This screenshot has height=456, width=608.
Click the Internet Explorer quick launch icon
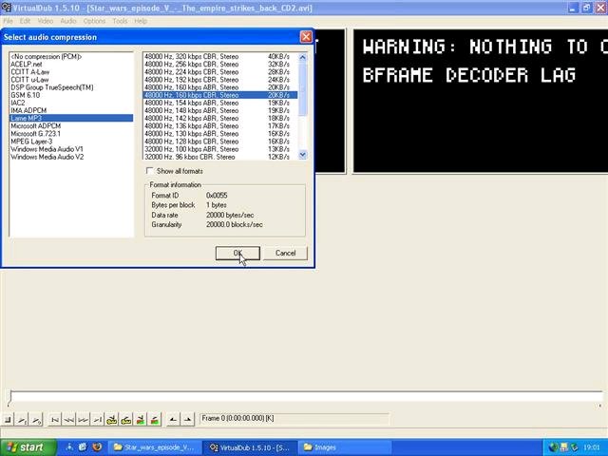(x=83, y=447)
